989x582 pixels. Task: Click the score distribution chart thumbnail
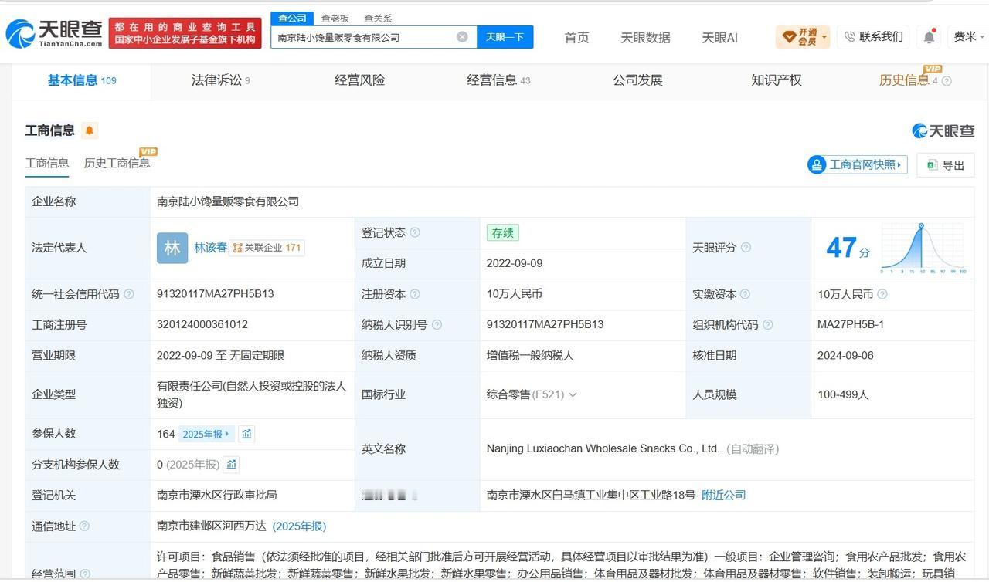click(x=923, y=248)
